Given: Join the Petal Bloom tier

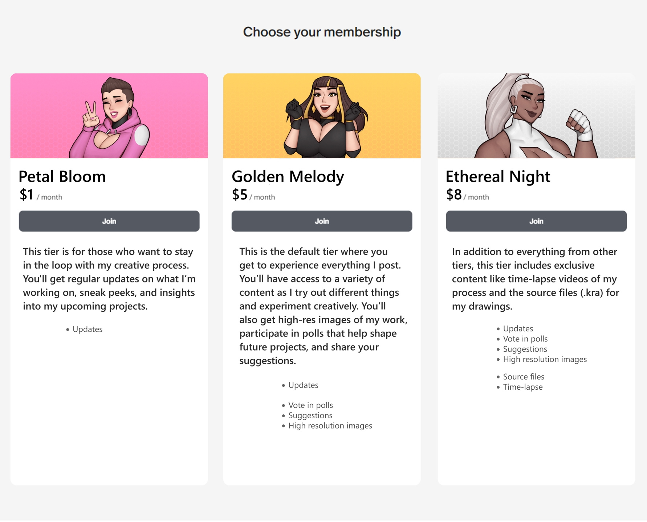Looking at the screenshot, I should pos(109,221).
